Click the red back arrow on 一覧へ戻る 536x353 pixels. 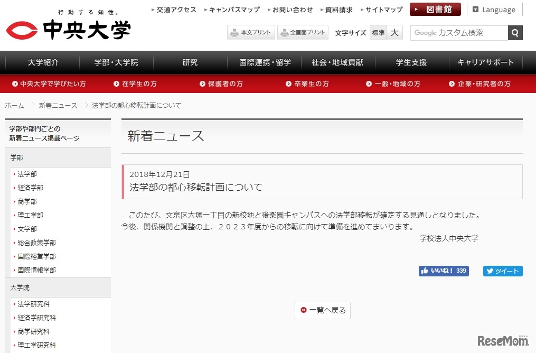point(304,310)
